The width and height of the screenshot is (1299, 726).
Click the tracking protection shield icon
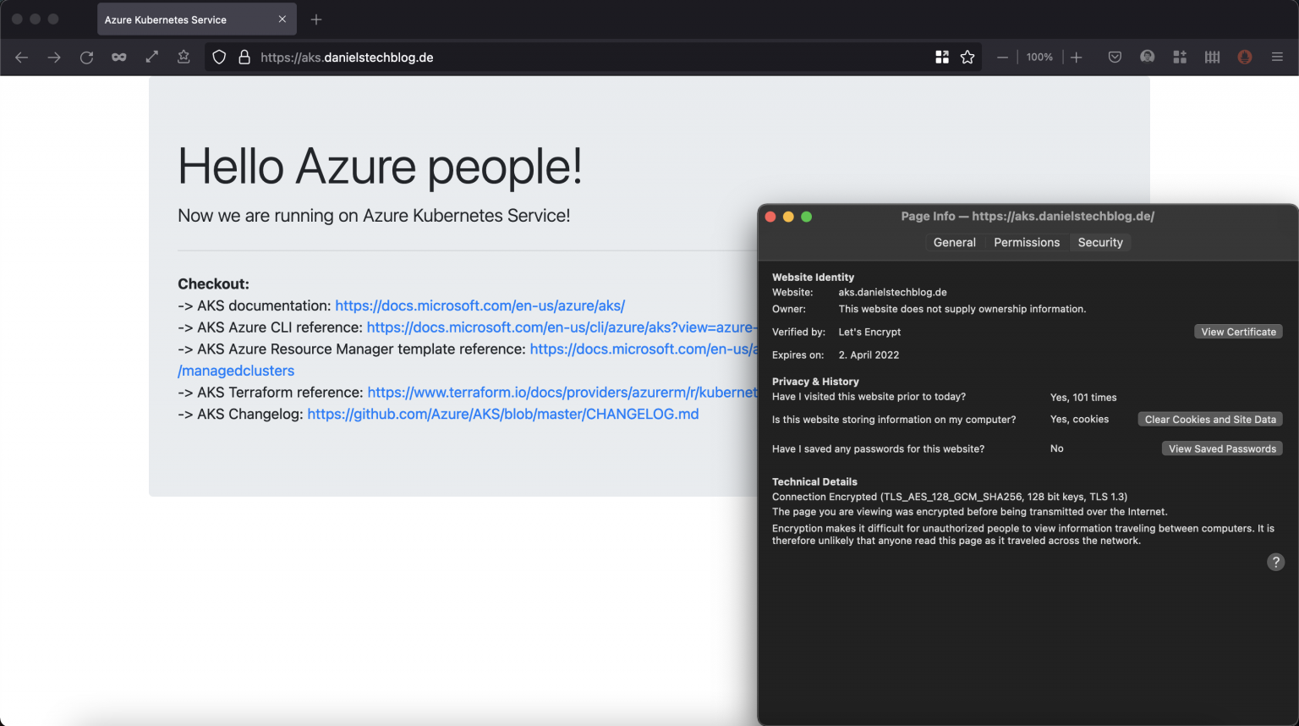219,58
